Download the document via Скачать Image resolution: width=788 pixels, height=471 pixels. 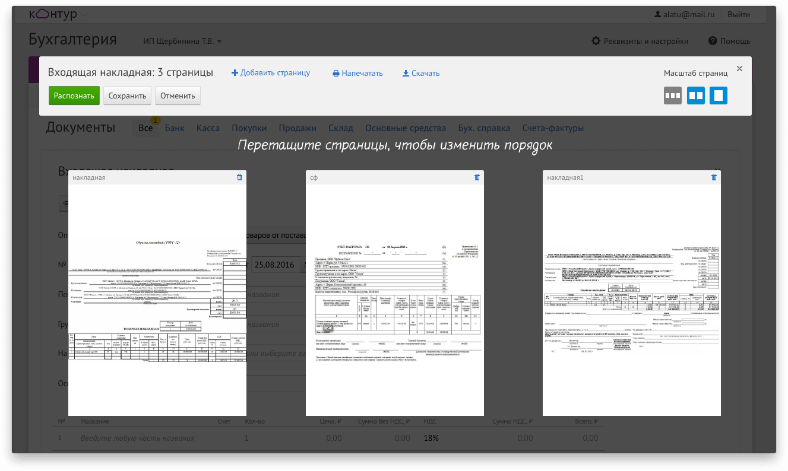421,74
